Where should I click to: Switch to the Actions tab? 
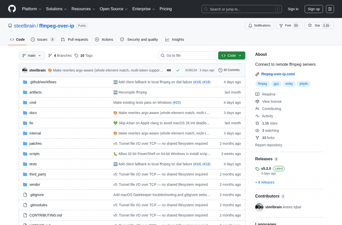(x=104, y=39)
